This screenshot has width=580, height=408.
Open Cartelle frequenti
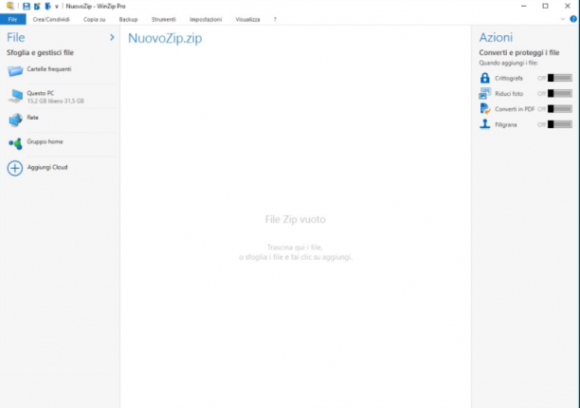[x=49, y=69]
